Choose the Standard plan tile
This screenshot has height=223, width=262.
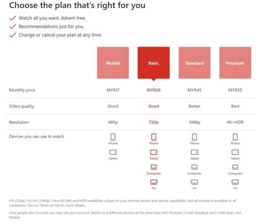(195, 63)
